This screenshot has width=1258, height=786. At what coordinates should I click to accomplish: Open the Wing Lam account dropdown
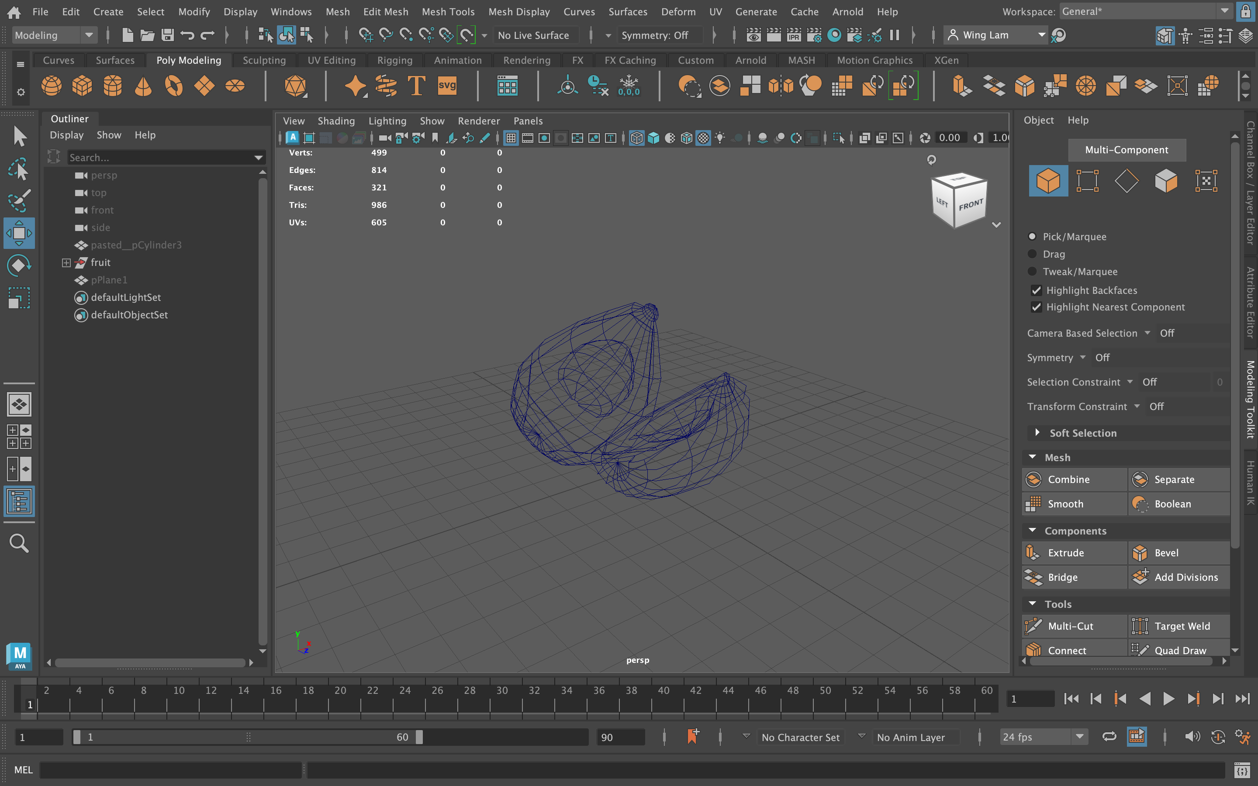[995, 35]
